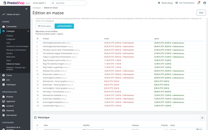Click the Tableau de bord menu label
This screenshot has width=208, height=130.
tap(13, 14)
